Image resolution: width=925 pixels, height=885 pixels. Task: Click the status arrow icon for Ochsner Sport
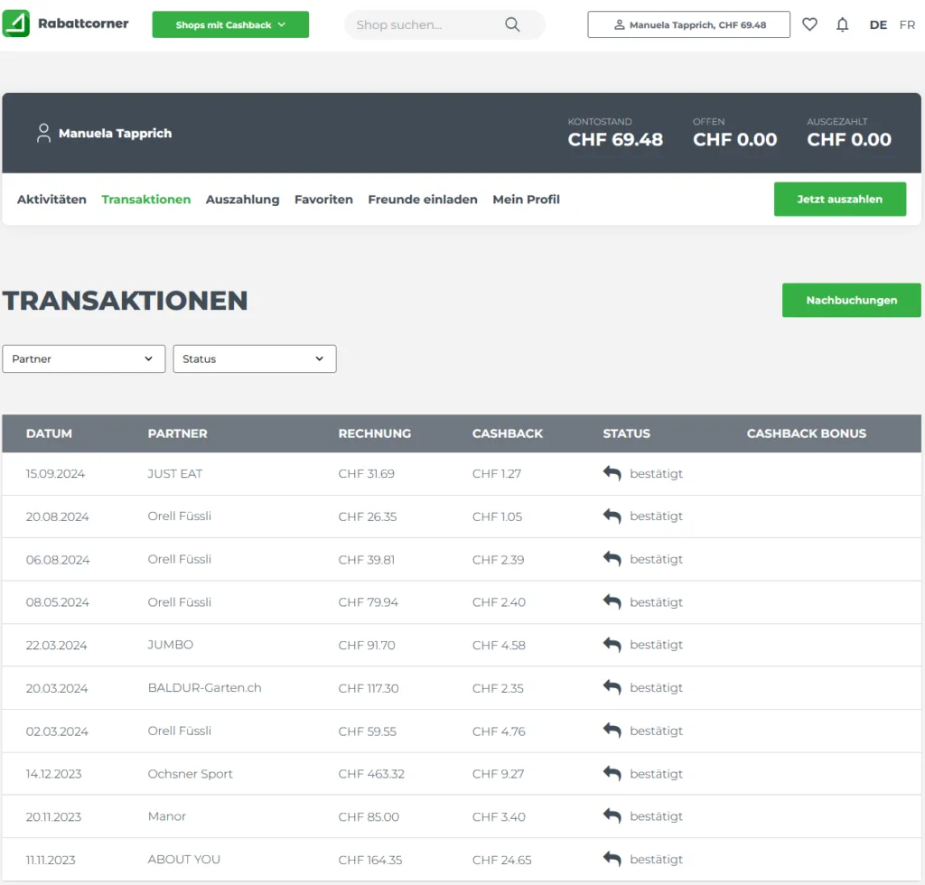(x=612, y=774)
